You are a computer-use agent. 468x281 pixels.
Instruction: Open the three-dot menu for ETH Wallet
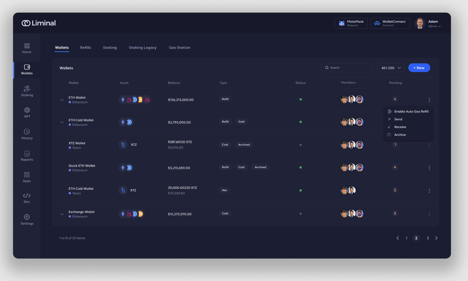pos(429,100)
